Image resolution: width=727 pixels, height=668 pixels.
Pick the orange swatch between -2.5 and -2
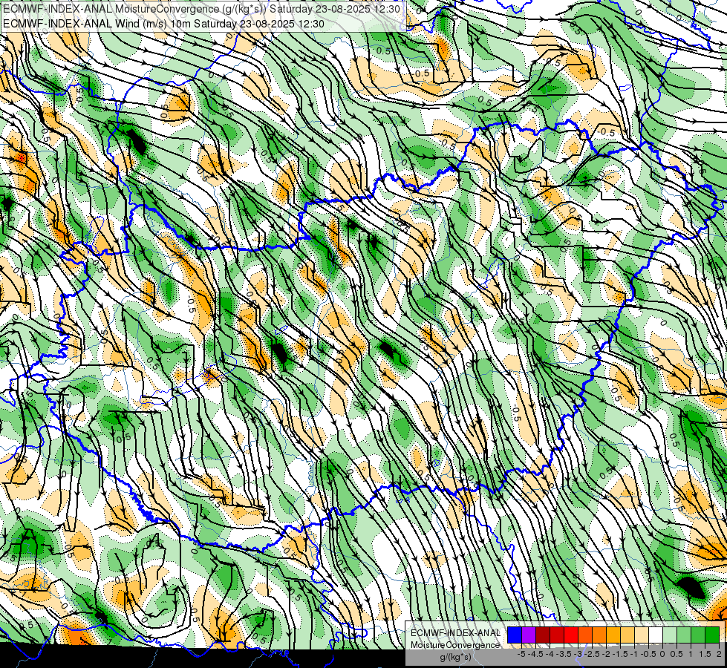[x=599, y=635]
